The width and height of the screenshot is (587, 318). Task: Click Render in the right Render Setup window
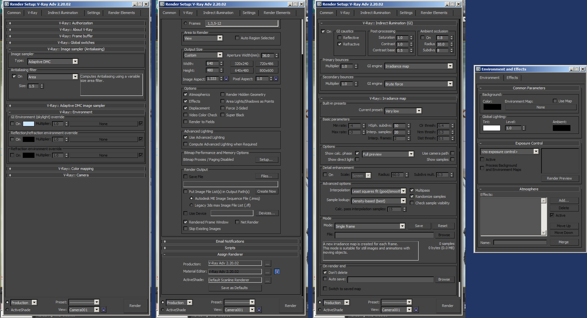click(447, 306)
